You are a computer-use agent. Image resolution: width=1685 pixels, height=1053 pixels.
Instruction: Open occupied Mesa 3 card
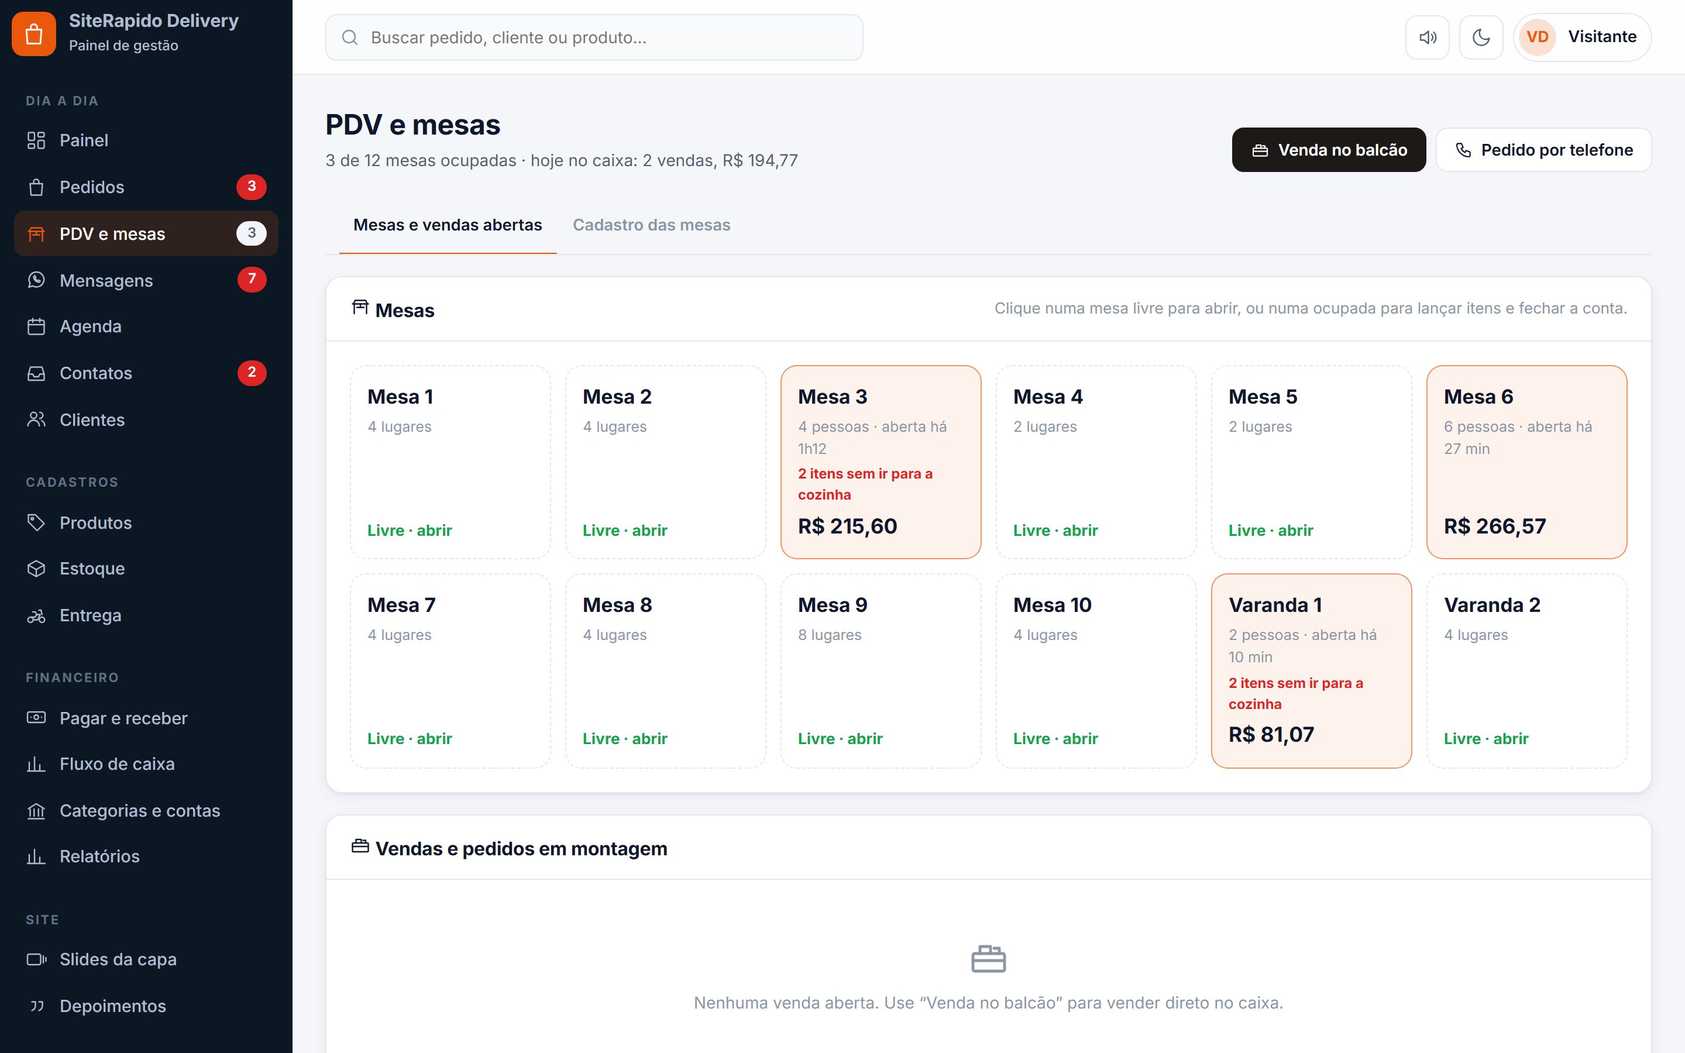[x=881, y=462]
